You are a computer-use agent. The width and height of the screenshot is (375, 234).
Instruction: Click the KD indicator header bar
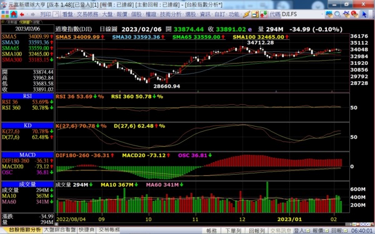pos(27,125)
